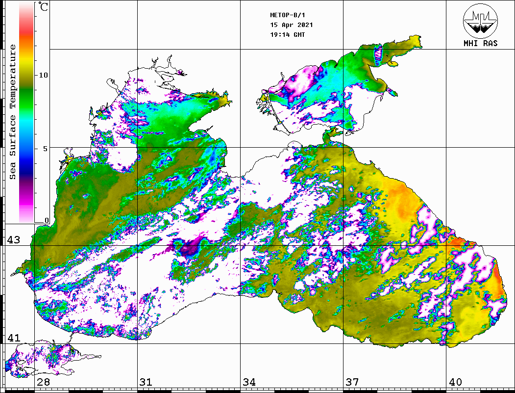Image resolution: width=515 pixels, height=393 pixels.
Task: Click the latitude label '41'
Action: (x=14, y=338)
